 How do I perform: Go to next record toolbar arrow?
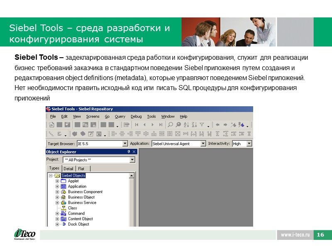click(152, 125)
